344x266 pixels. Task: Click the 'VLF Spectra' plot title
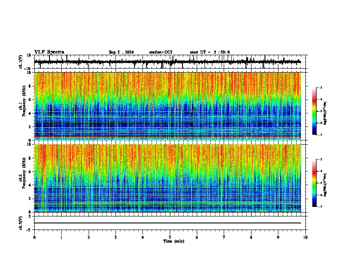tap(49, 52)
